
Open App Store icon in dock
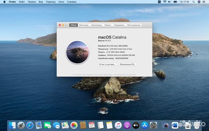point(145,125)
